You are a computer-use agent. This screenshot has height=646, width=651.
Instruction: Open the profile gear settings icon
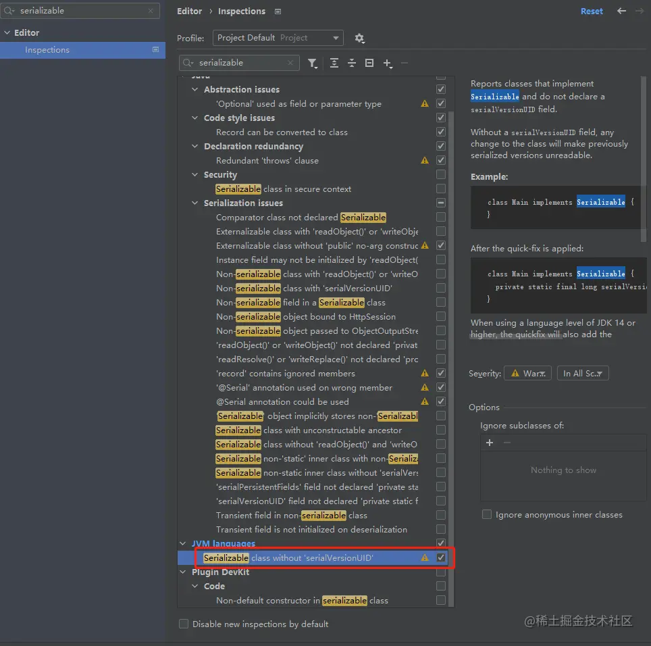(x=359, y=39)
